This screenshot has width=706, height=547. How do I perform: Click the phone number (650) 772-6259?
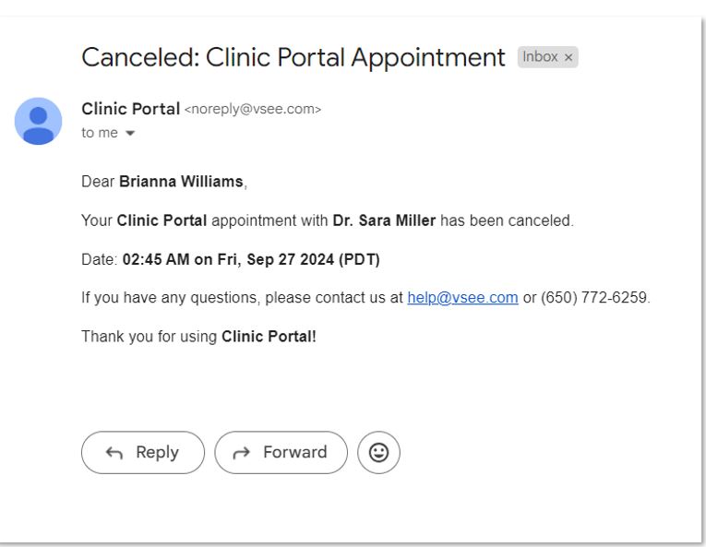(x=594, y=298)
